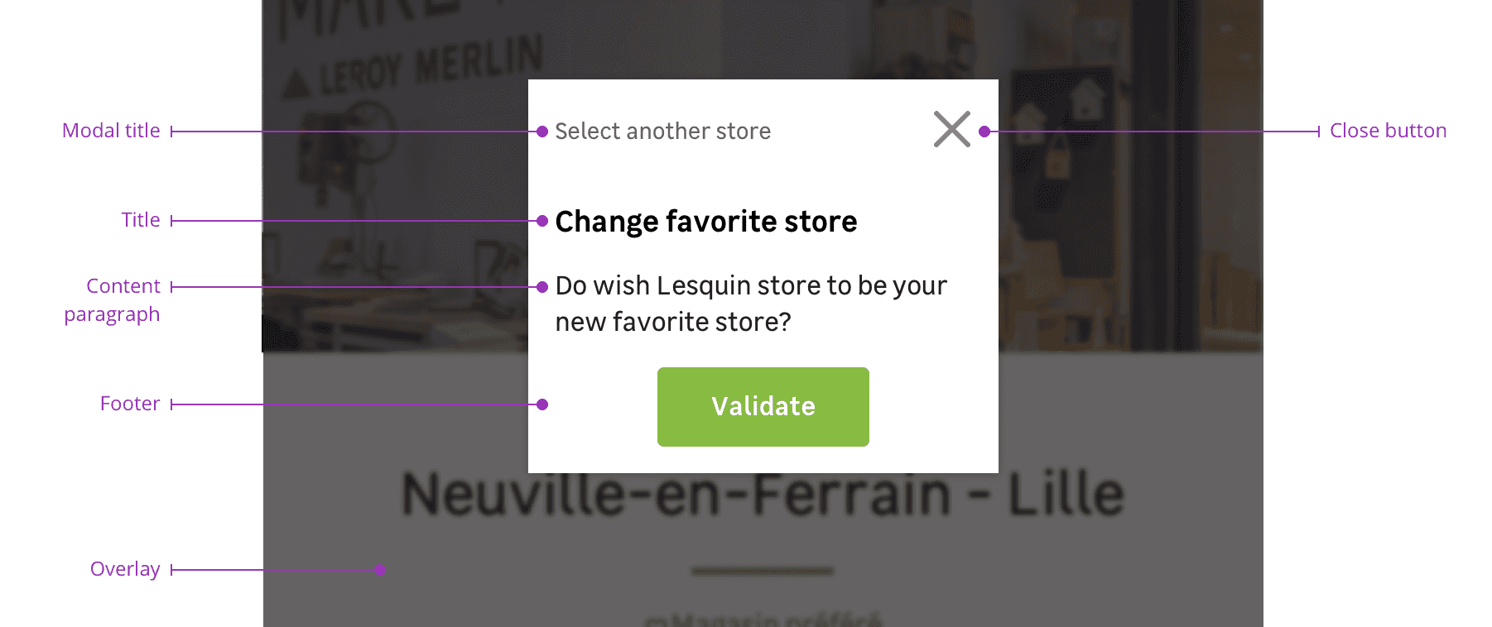Click the purple dot before "Change favorite store"
1492x627 pixels.
click(542, 221)
